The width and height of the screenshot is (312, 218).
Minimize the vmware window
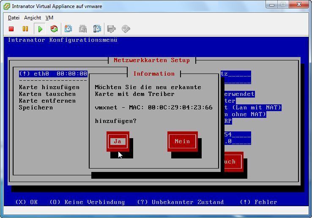[x=272, y=5]
